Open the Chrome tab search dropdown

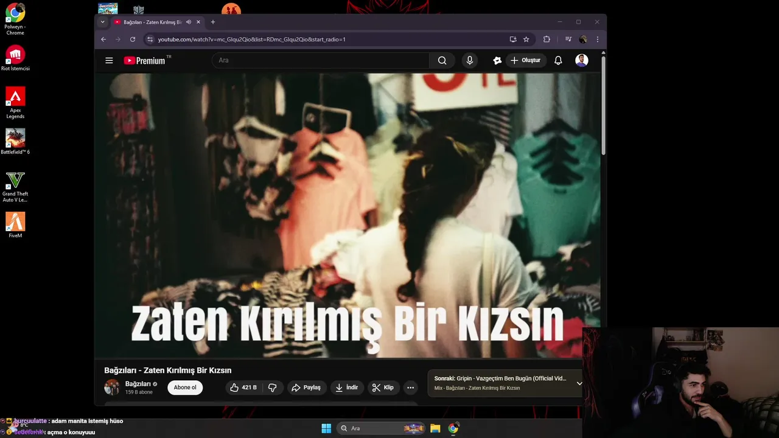(x=102, y=22)
